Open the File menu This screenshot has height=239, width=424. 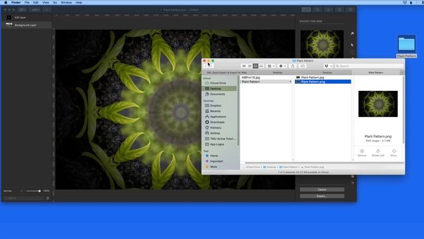click(x=26, y=3)
